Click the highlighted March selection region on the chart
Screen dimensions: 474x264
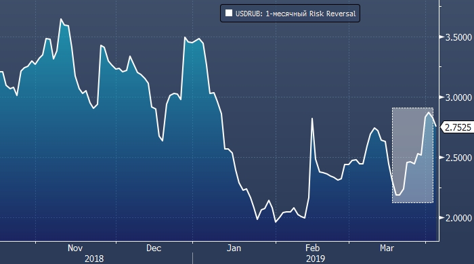(412, 155)
